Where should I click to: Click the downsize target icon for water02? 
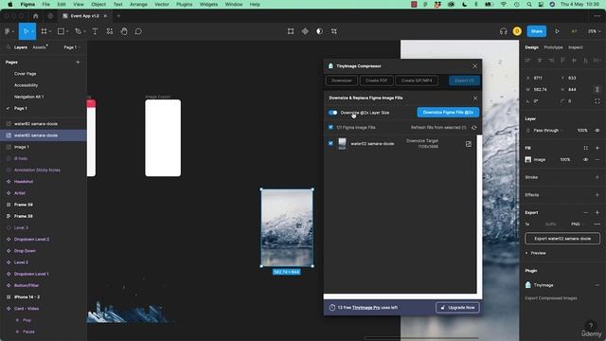click(x=468, y=144)
